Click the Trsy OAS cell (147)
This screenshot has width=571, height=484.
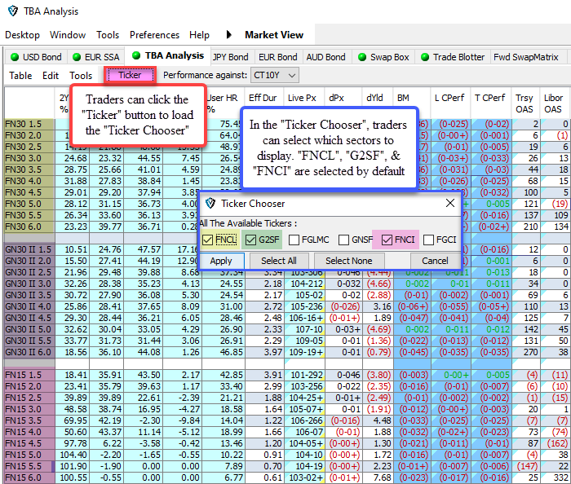point(525,466)
